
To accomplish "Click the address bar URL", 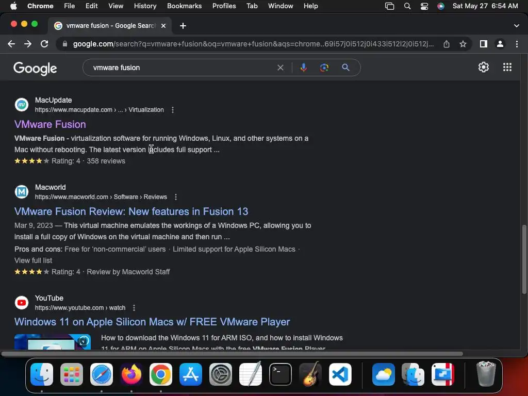I will 253,44.
